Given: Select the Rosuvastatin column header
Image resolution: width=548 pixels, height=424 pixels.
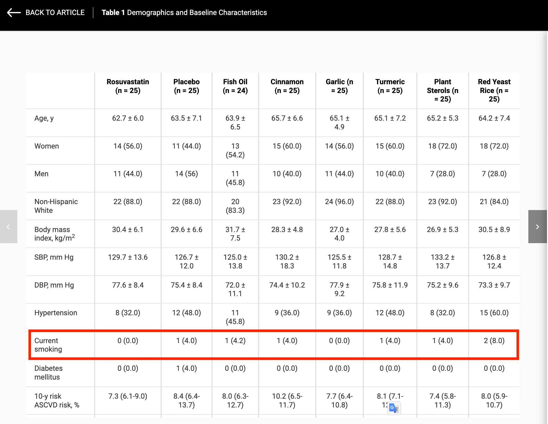Looking at the screenshot, I should click(x=128, y=86).
